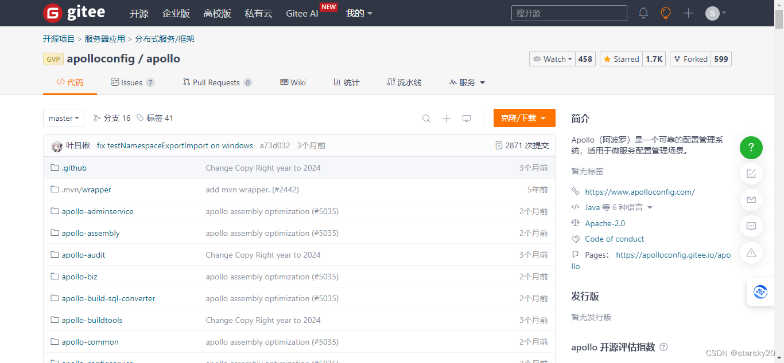Switch to the Issues tab
This screenshot has height=363, width=784.
(133, 82)
